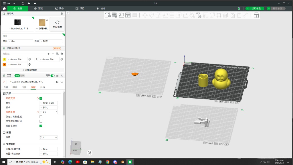Toggle the 开启支撑 checkbox
This screenshot has width=293, height=165.
click(x=41, y=99)
